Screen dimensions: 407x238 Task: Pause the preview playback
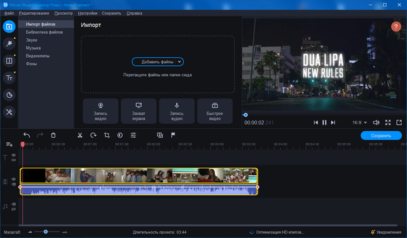pyautogui.click(x=324, y=122)
